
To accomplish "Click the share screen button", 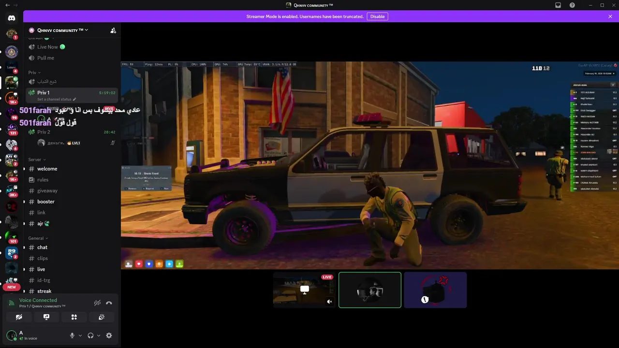I will point(46,317).
